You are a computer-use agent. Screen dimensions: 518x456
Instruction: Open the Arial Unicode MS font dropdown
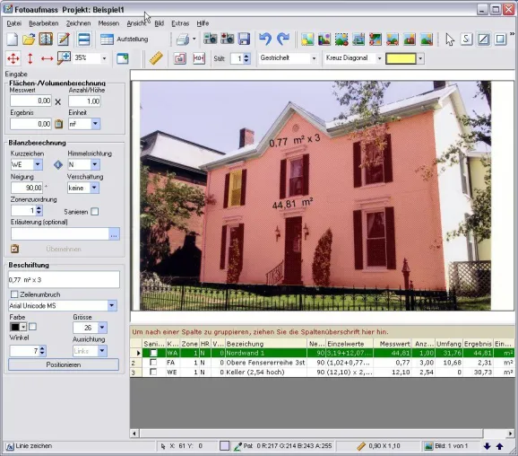pyautogui.click(x=112, y=305)
